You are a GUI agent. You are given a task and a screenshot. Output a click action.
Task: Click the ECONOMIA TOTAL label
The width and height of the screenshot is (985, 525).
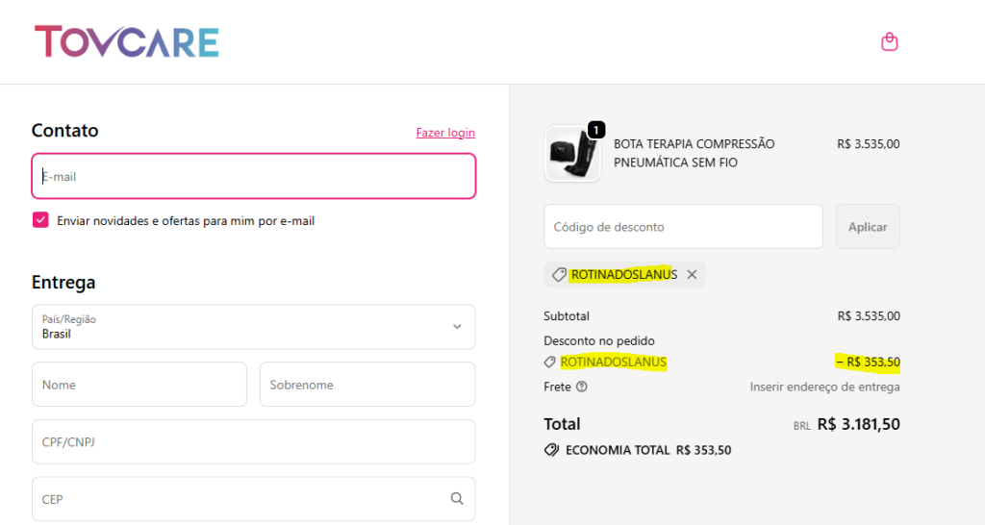[x=618, y=450]
